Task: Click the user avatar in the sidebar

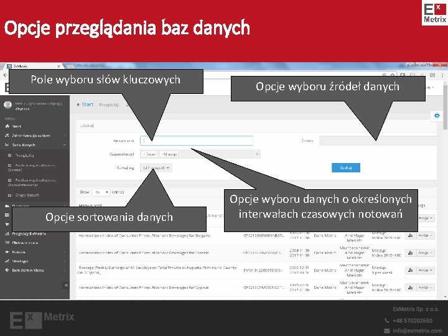Action: point(7,105)
